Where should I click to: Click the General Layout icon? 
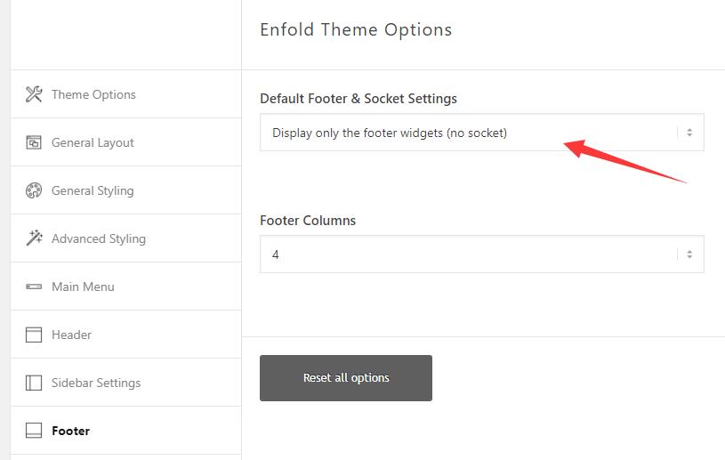(34, 142)
